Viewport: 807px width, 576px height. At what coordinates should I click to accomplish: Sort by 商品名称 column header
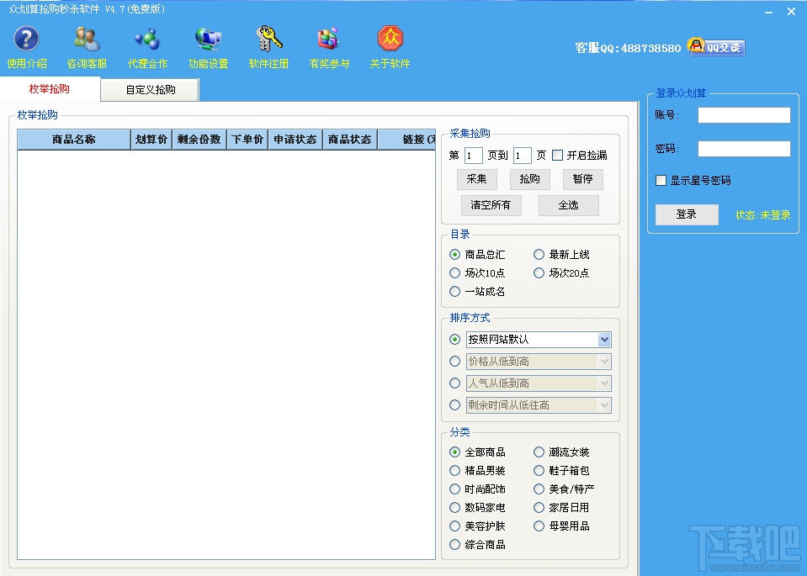point(74,140)
